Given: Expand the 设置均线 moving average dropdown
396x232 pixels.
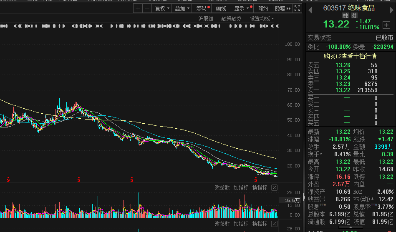Looking at the screenshot, I should tap(262, 18).
